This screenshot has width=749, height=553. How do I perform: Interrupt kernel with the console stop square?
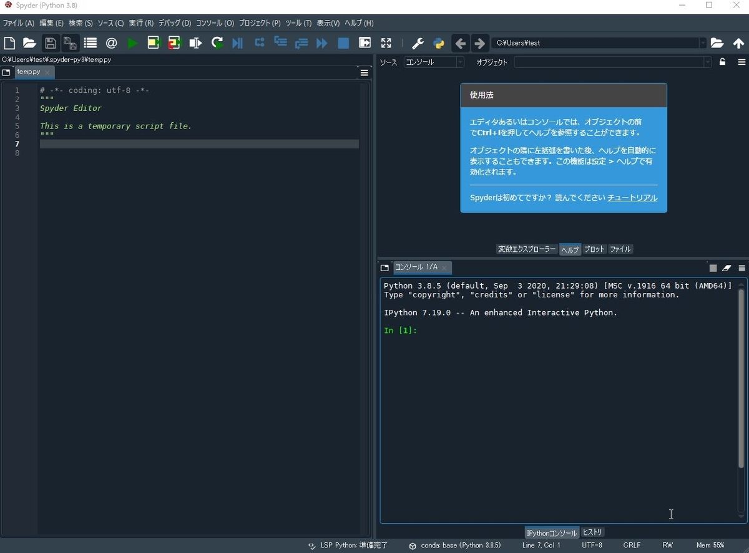click(713, 268)
